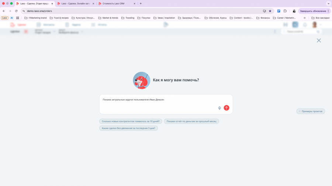
Task: Bookmark this page with the star icon
Action: [270, 11]
